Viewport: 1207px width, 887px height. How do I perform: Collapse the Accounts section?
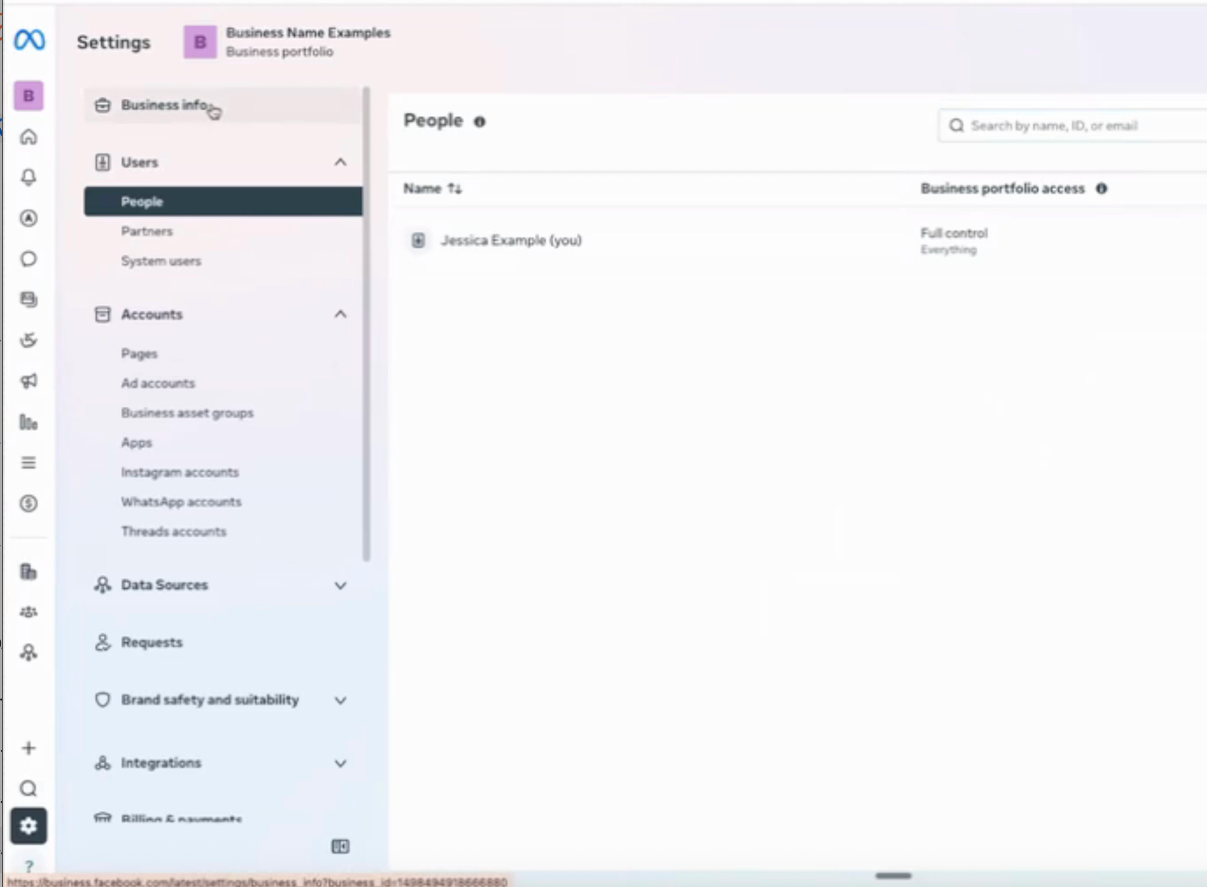[x=341, y=314]
